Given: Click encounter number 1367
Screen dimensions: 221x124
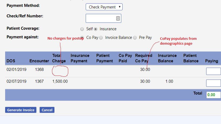Looking at the screenshot, I should 39,81.
